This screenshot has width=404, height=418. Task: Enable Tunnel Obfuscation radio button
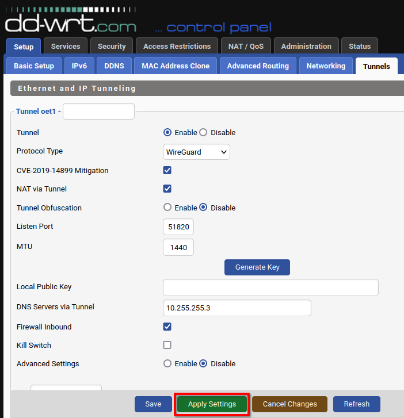pos(167,208)
